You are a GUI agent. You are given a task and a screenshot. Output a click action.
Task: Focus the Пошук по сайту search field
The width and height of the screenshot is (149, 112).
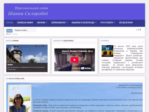(x=25, y=30)
